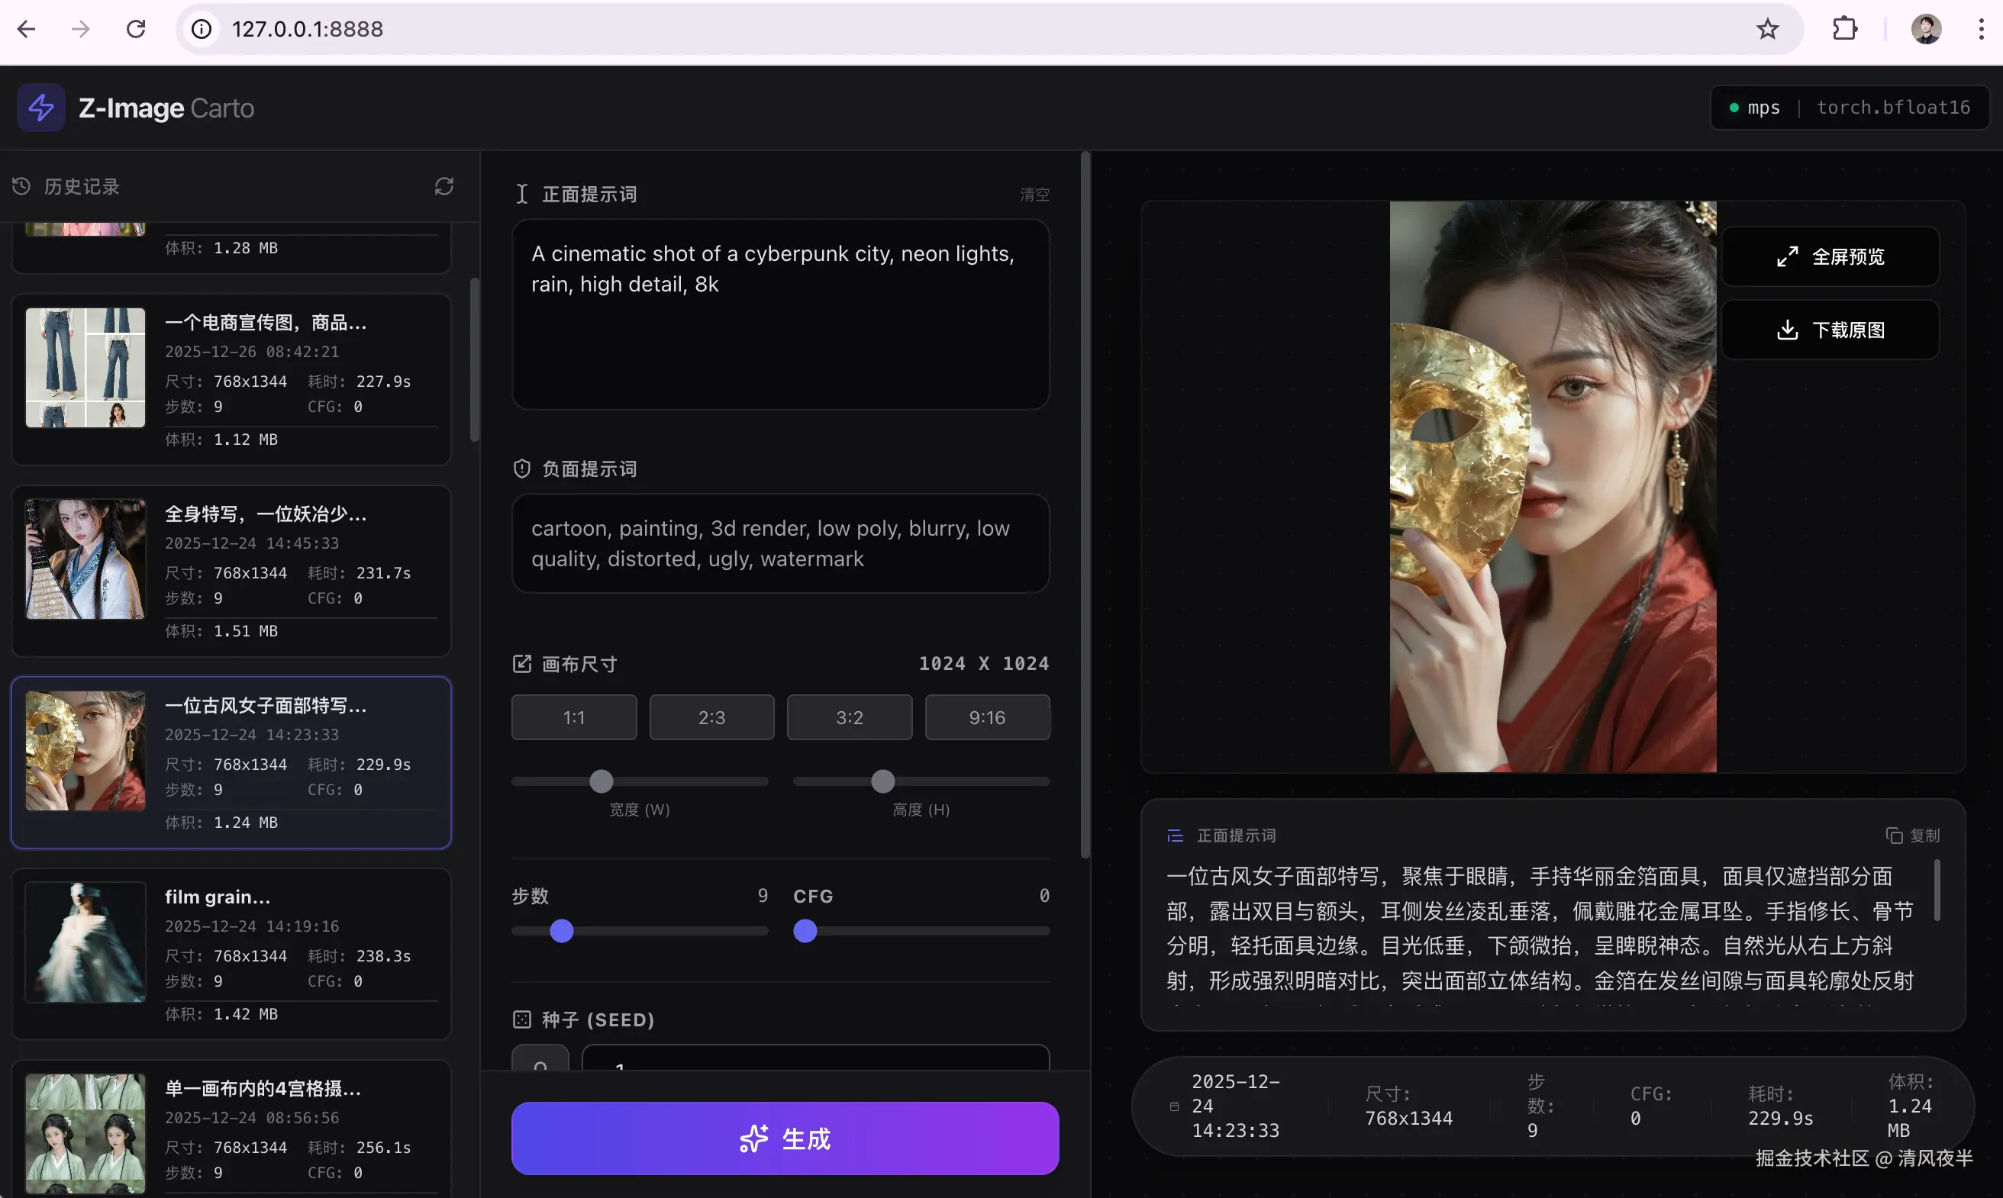Bookmark this page with star icon
2003x1198 pixels.
click(1767, 30)
